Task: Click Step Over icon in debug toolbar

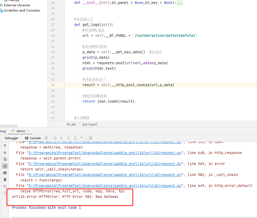Action: tap(55, 138)
